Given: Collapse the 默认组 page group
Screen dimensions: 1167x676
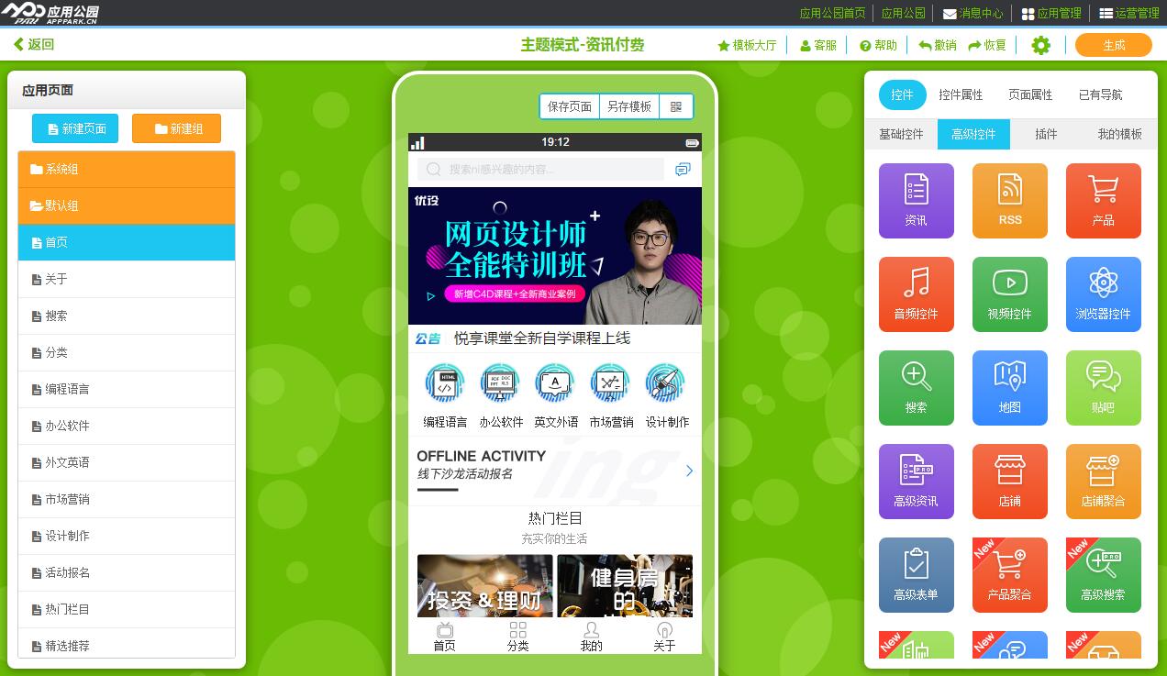Looking at the screenshot, I should (126, 206).
